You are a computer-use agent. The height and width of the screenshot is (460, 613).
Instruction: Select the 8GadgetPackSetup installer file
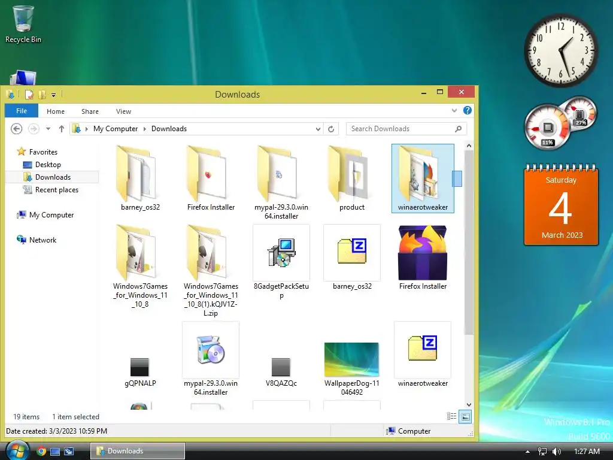(281, 262)
